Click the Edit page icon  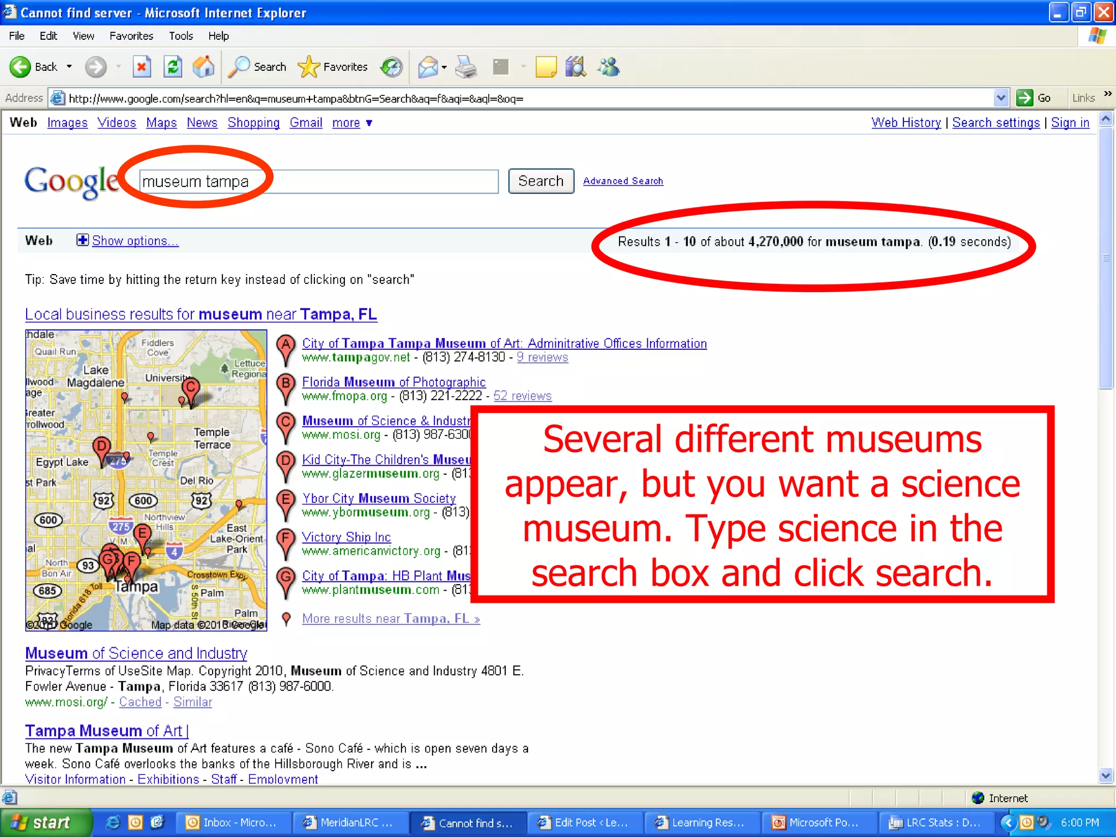point(500,67)
